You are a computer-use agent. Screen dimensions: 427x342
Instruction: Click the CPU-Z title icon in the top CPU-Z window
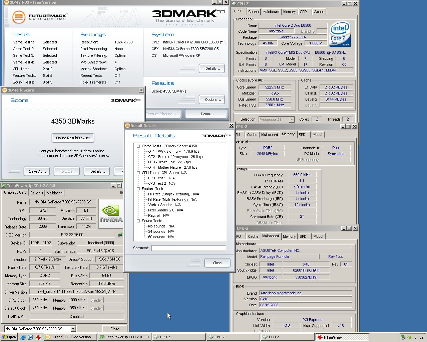pos(234,4)
